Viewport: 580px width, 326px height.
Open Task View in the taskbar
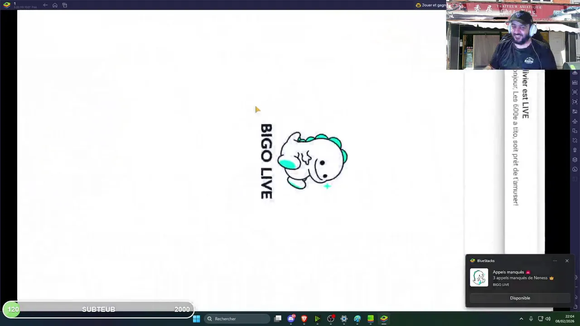pos(278,319)
